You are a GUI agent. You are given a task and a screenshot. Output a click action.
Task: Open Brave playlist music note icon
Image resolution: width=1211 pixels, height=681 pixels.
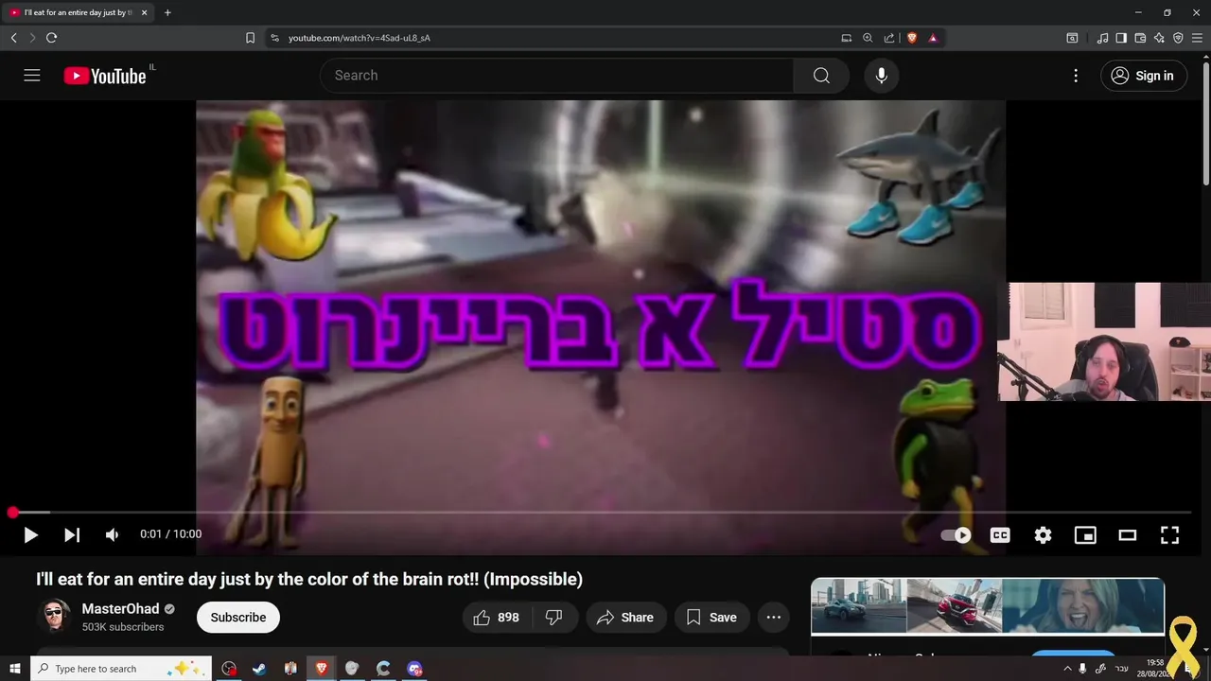pyautogui.click(x=1102, y=38)
